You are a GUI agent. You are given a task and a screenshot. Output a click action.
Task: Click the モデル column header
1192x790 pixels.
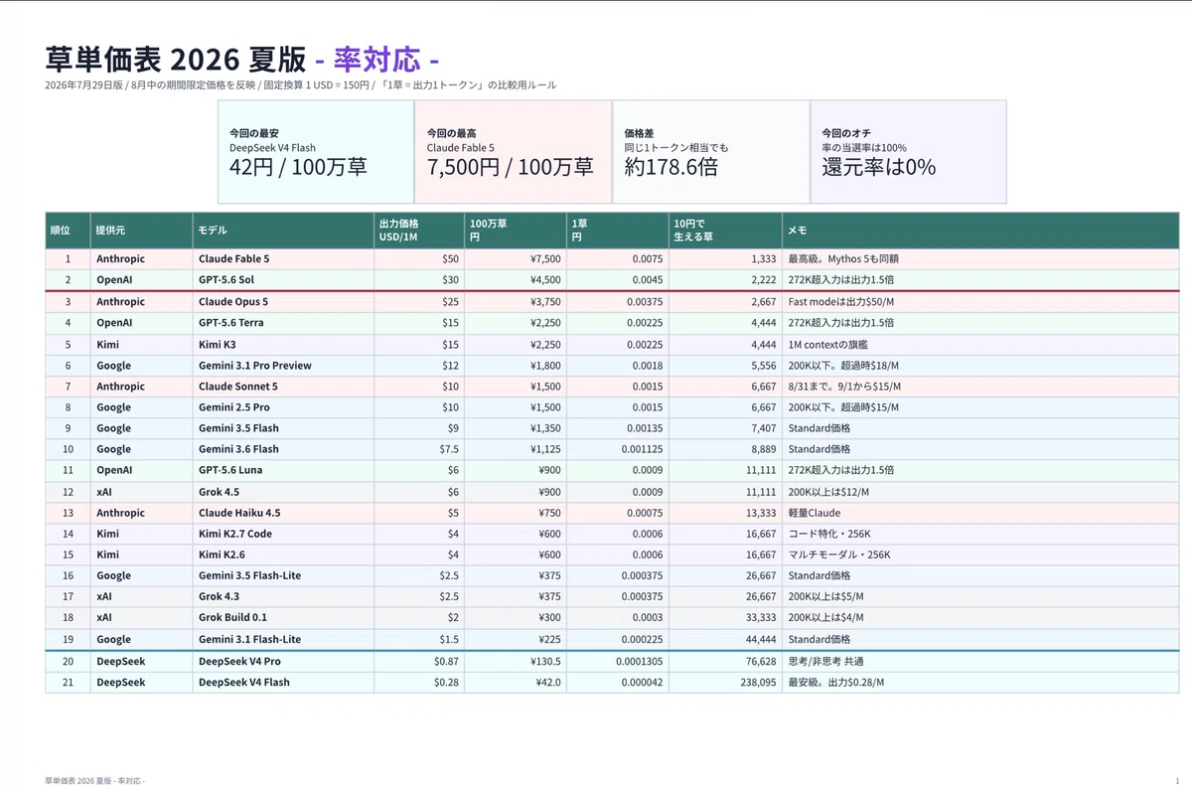[x=283, y=230]
